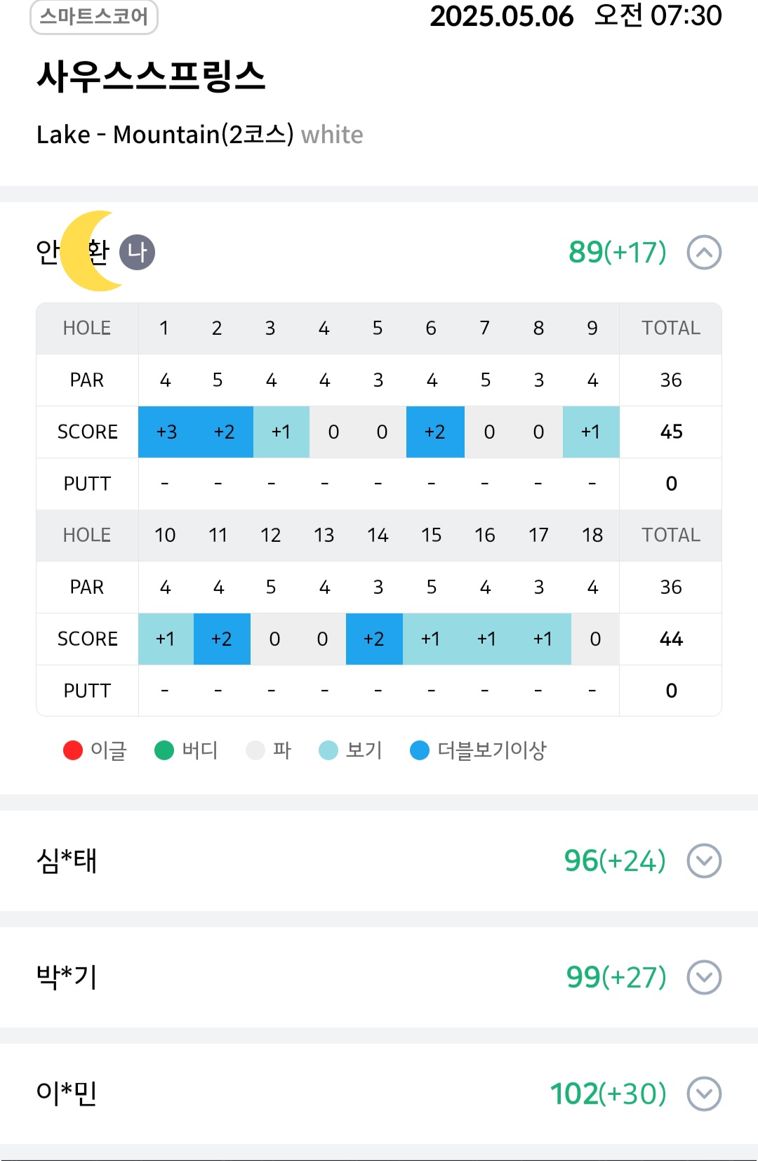758x1161 pixels.
Task: Tap the light-blue 보기 legend dot
Action: click(x=328, y=750)
